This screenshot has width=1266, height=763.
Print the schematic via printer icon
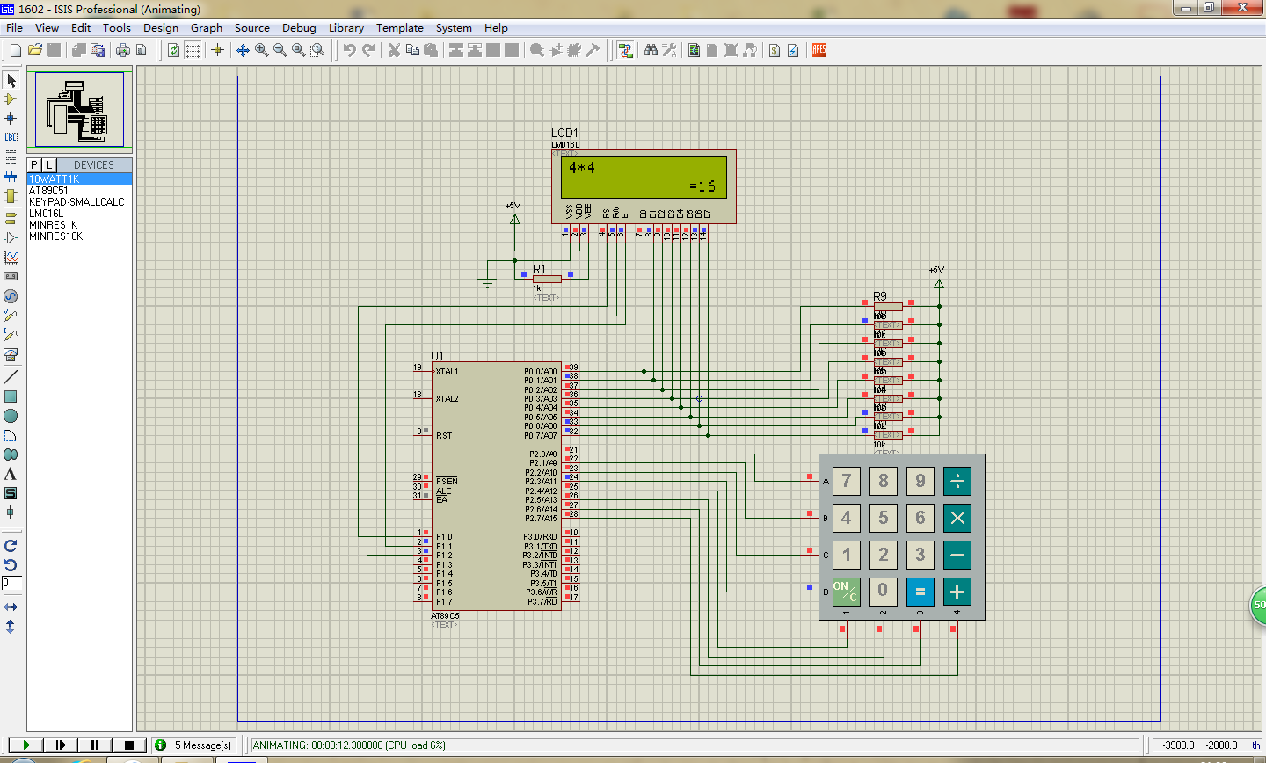(x=123, y=50)
